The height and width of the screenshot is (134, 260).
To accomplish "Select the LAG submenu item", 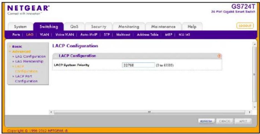I will (30, 35).
